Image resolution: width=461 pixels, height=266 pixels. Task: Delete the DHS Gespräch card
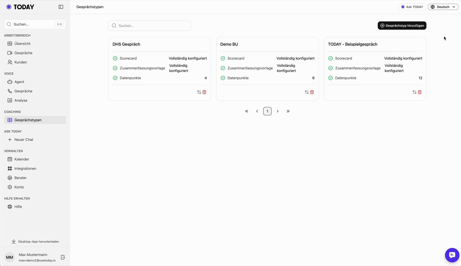pyautogui.click(x=204, y=92)
